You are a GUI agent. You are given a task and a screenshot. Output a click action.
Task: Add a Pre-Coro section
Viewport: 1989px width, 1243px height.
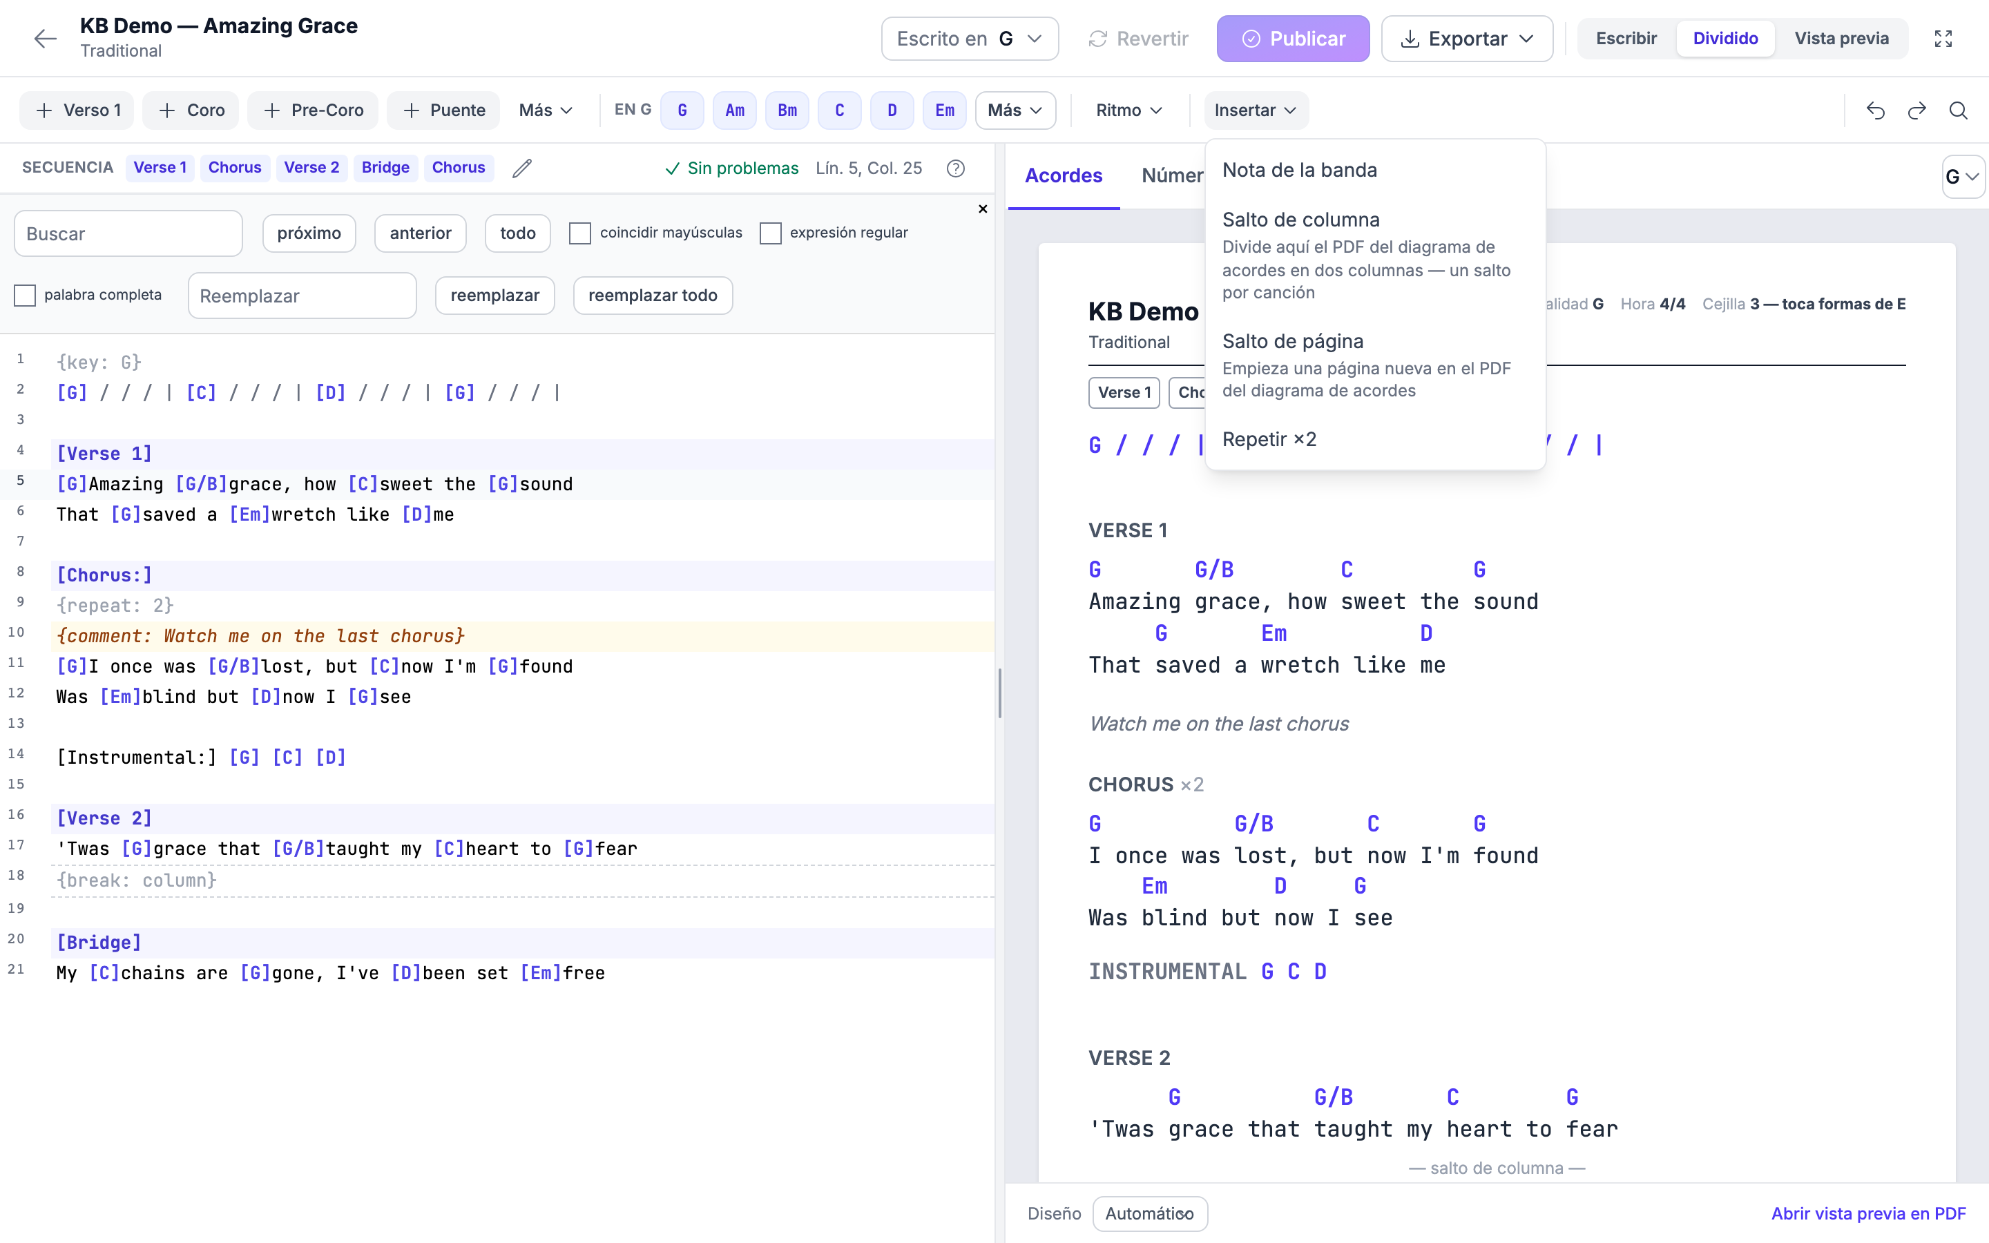(312, 110)
